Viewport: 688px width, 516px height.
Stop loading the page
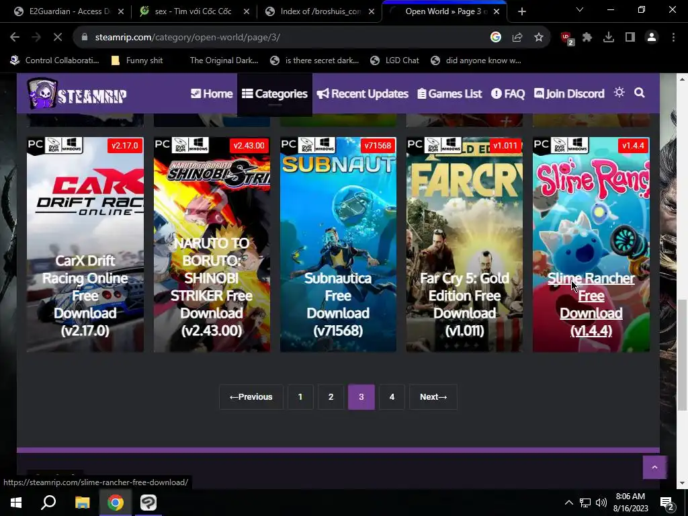tap(58, 38)
